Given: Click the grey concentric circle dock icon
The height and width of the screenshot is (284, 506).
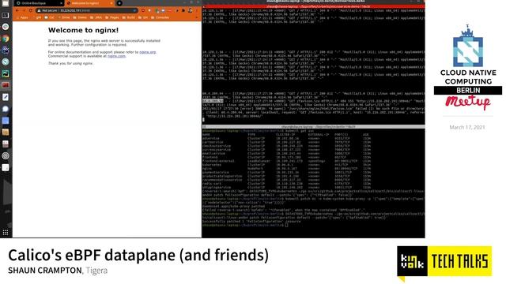Looking at the screenshot, I should (6, 156).
